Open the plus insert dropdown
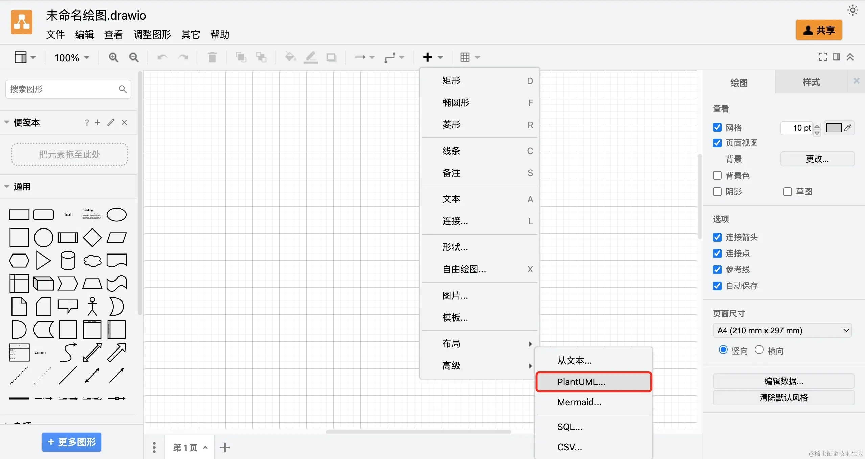 click(433, 57)
